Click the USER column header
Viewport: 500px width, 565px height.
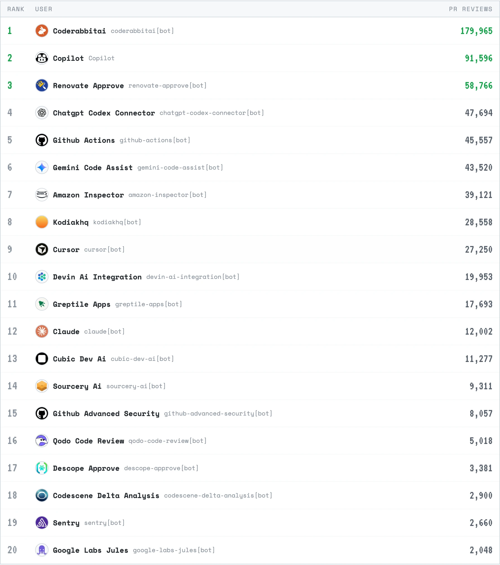pyautogui.click(x=44, y=9)
